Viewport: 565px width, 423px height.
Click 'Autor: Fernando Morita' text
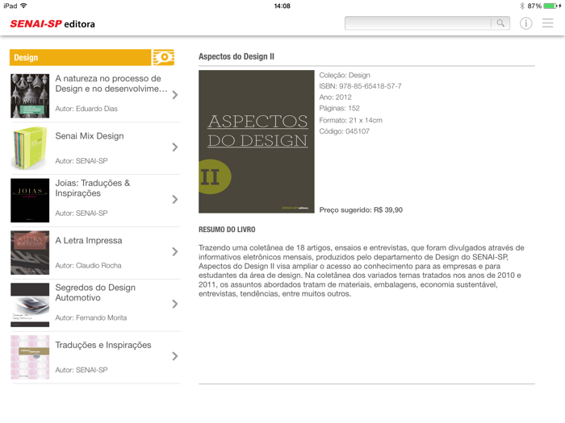[x=91, y=317]
